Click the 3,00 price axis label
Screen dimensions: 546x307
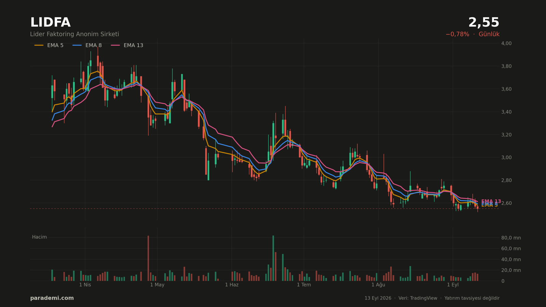506,157
